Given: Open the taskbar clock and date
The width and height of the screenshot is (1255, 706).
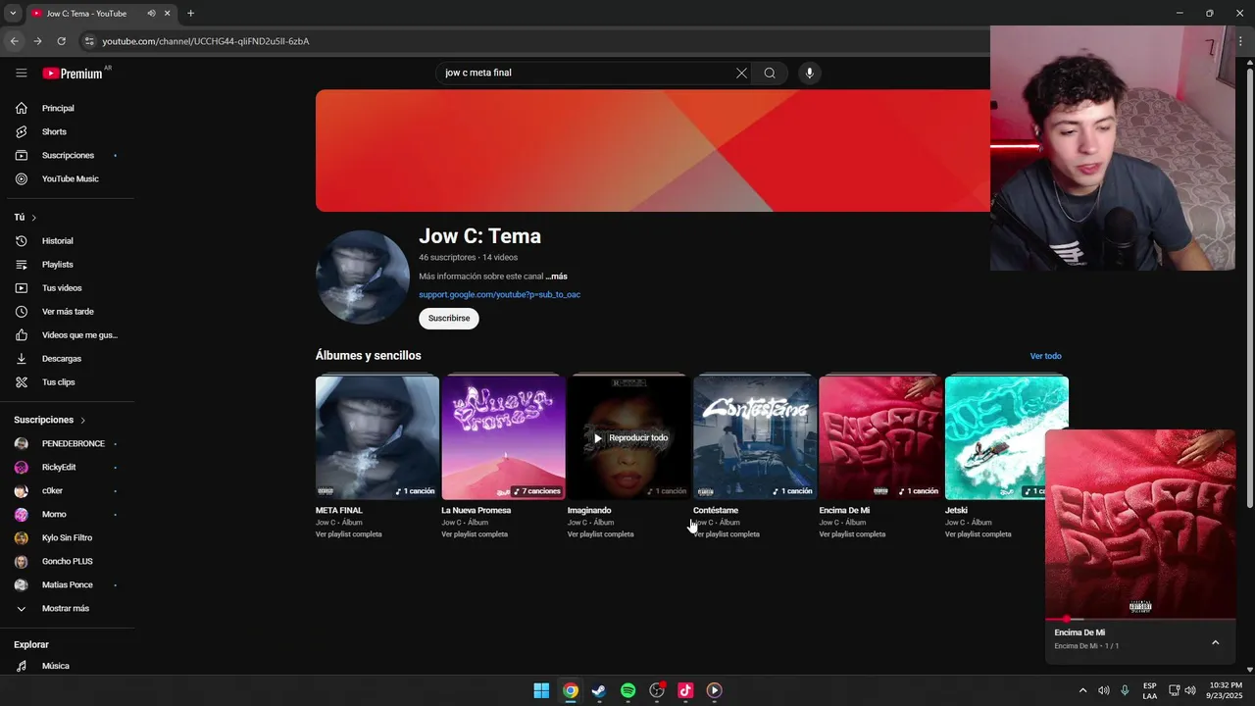Looking at the screenshot, I should pos(1226,690).
